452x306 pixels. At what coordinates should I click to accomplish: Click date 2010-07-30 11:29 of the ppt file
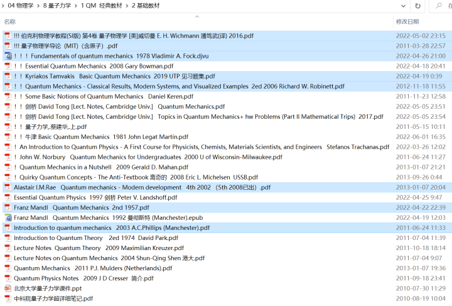click(421, 288)
